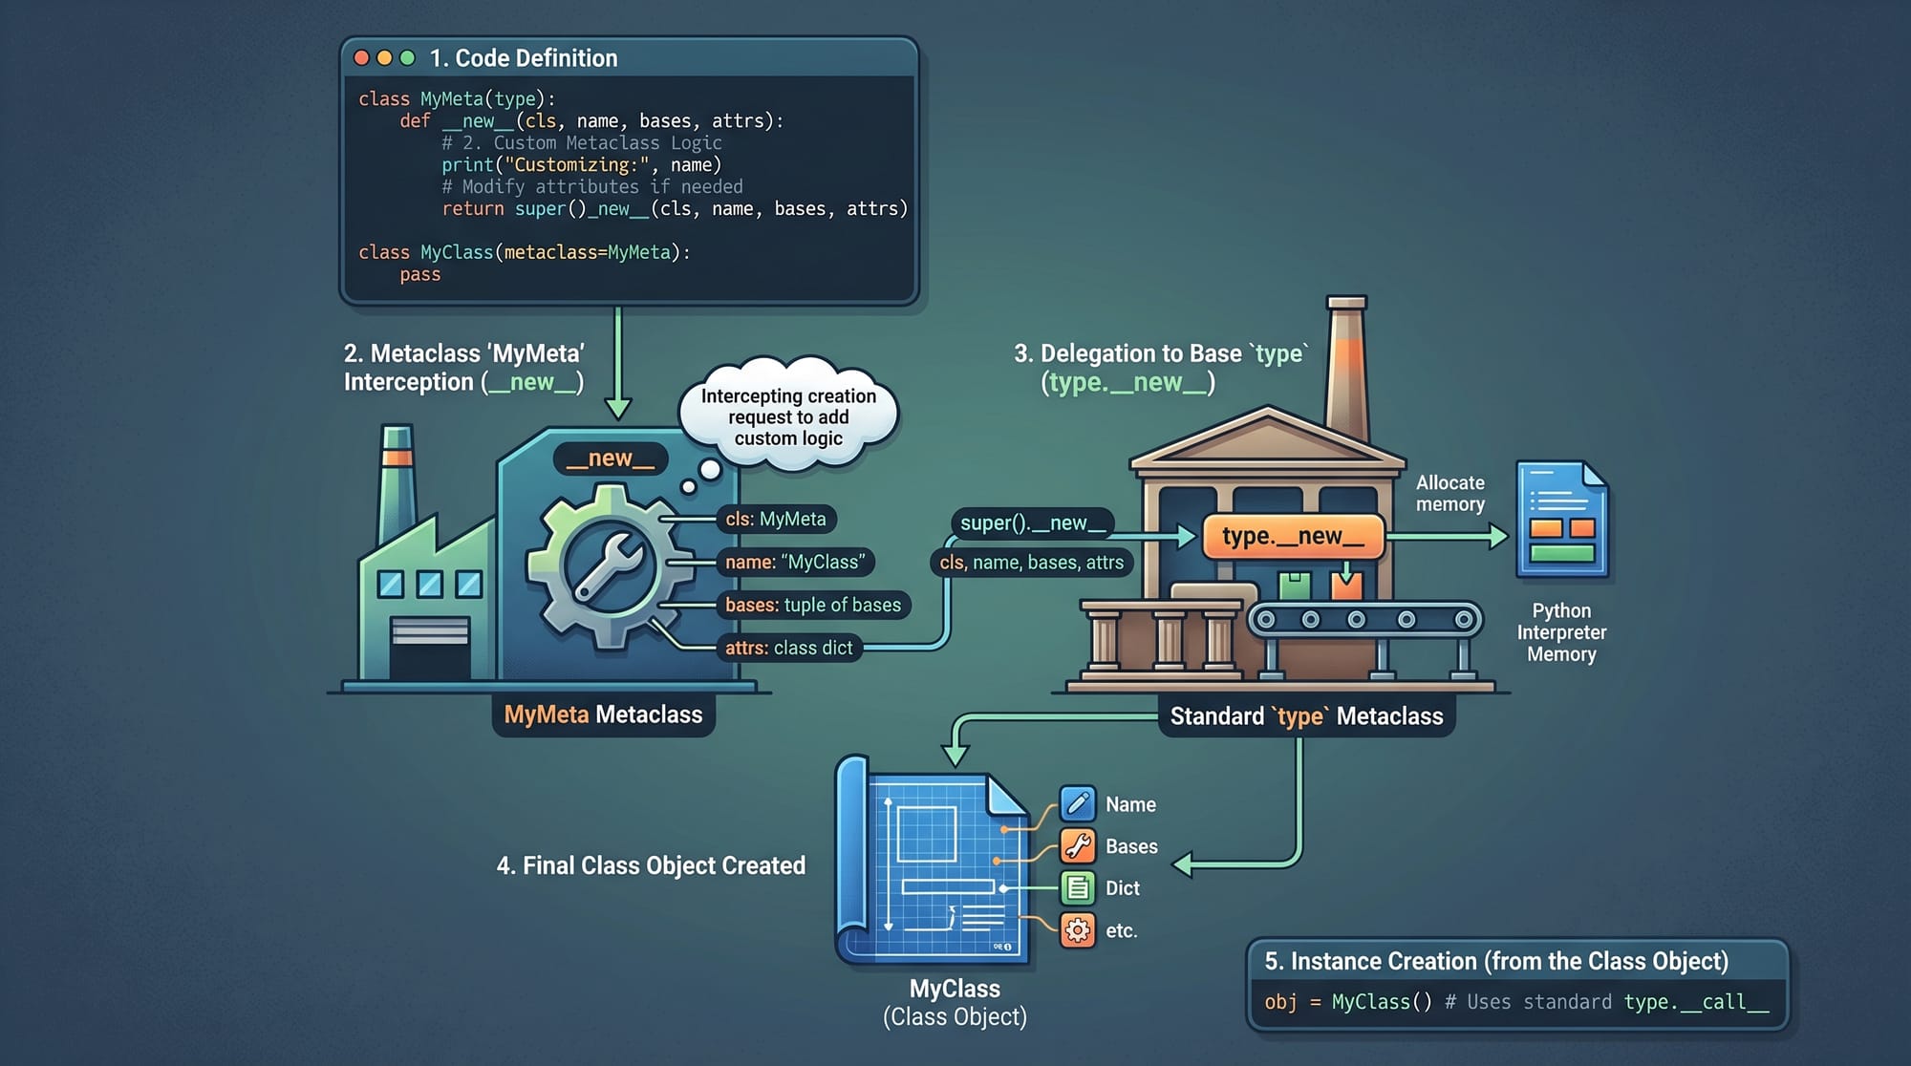Click the orange wrench icon beside Bases

coord(1078,845)
